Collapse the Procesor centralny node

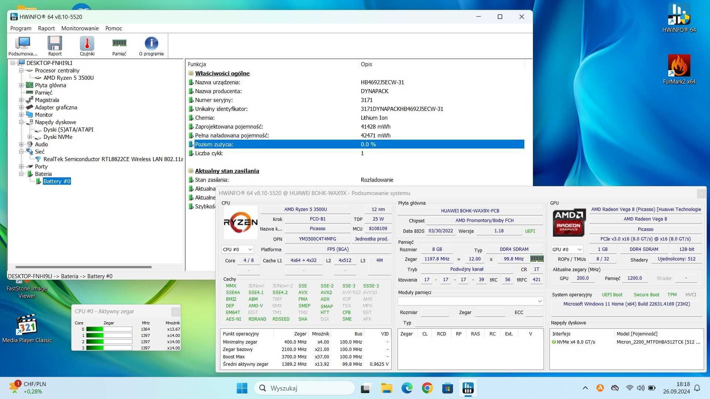[x=21, y=71]
